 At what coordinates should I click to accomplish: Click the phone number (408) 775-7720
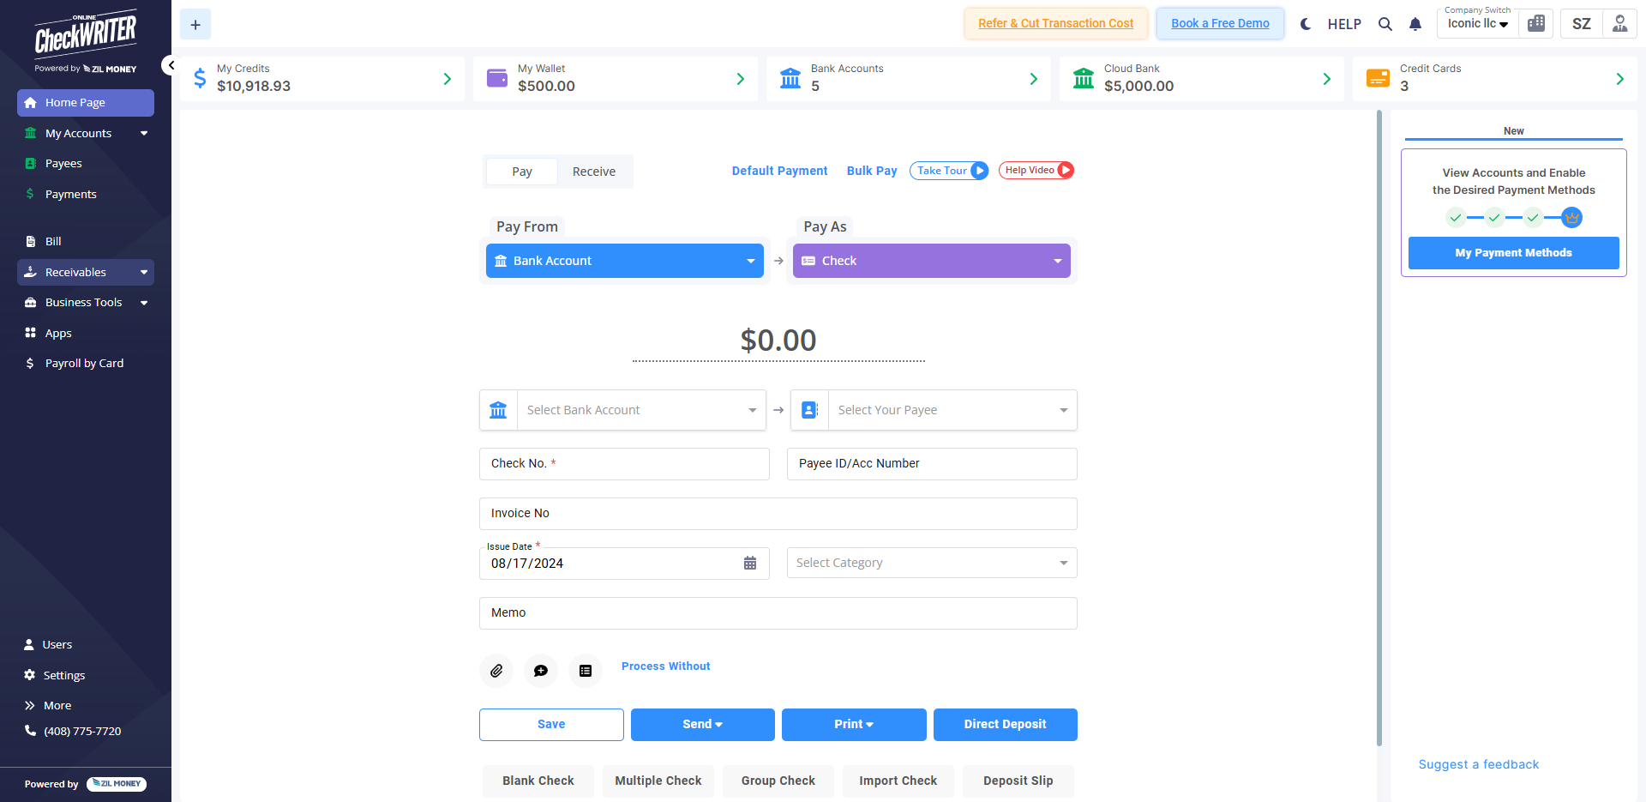(82, 731)
